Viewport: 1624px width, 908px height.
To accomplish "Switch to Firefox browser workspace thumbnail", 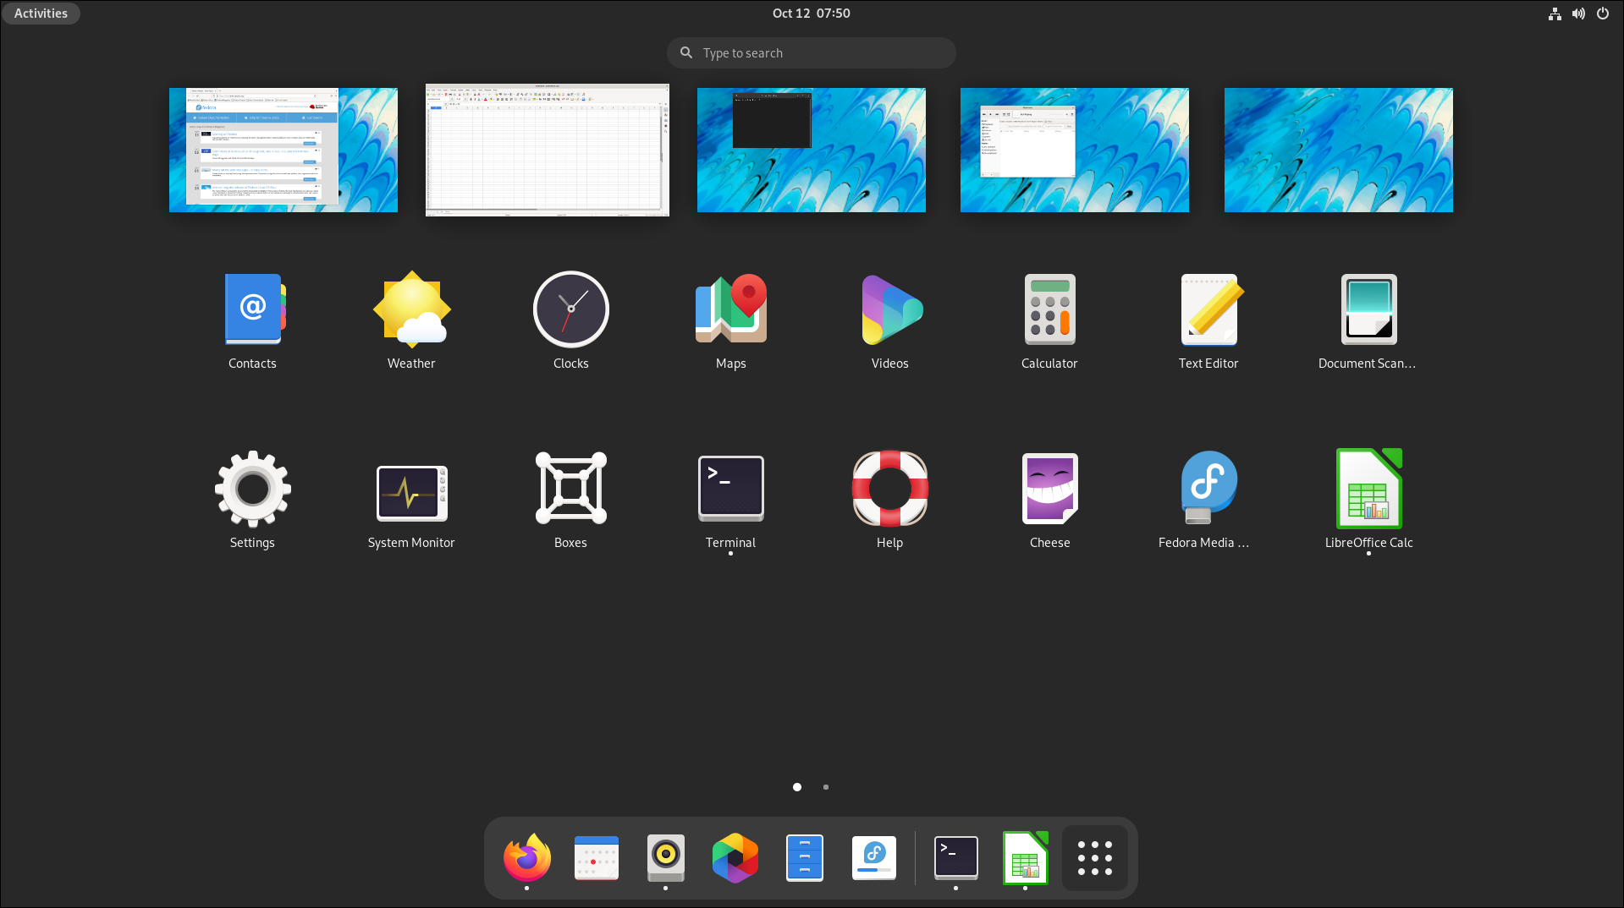I will pos(284,150).
